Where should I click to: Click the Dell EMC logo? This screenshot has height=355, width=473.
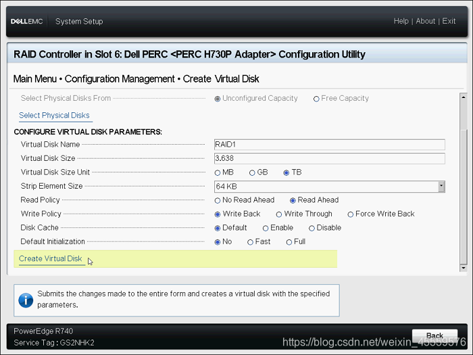[x=26, y=22]
